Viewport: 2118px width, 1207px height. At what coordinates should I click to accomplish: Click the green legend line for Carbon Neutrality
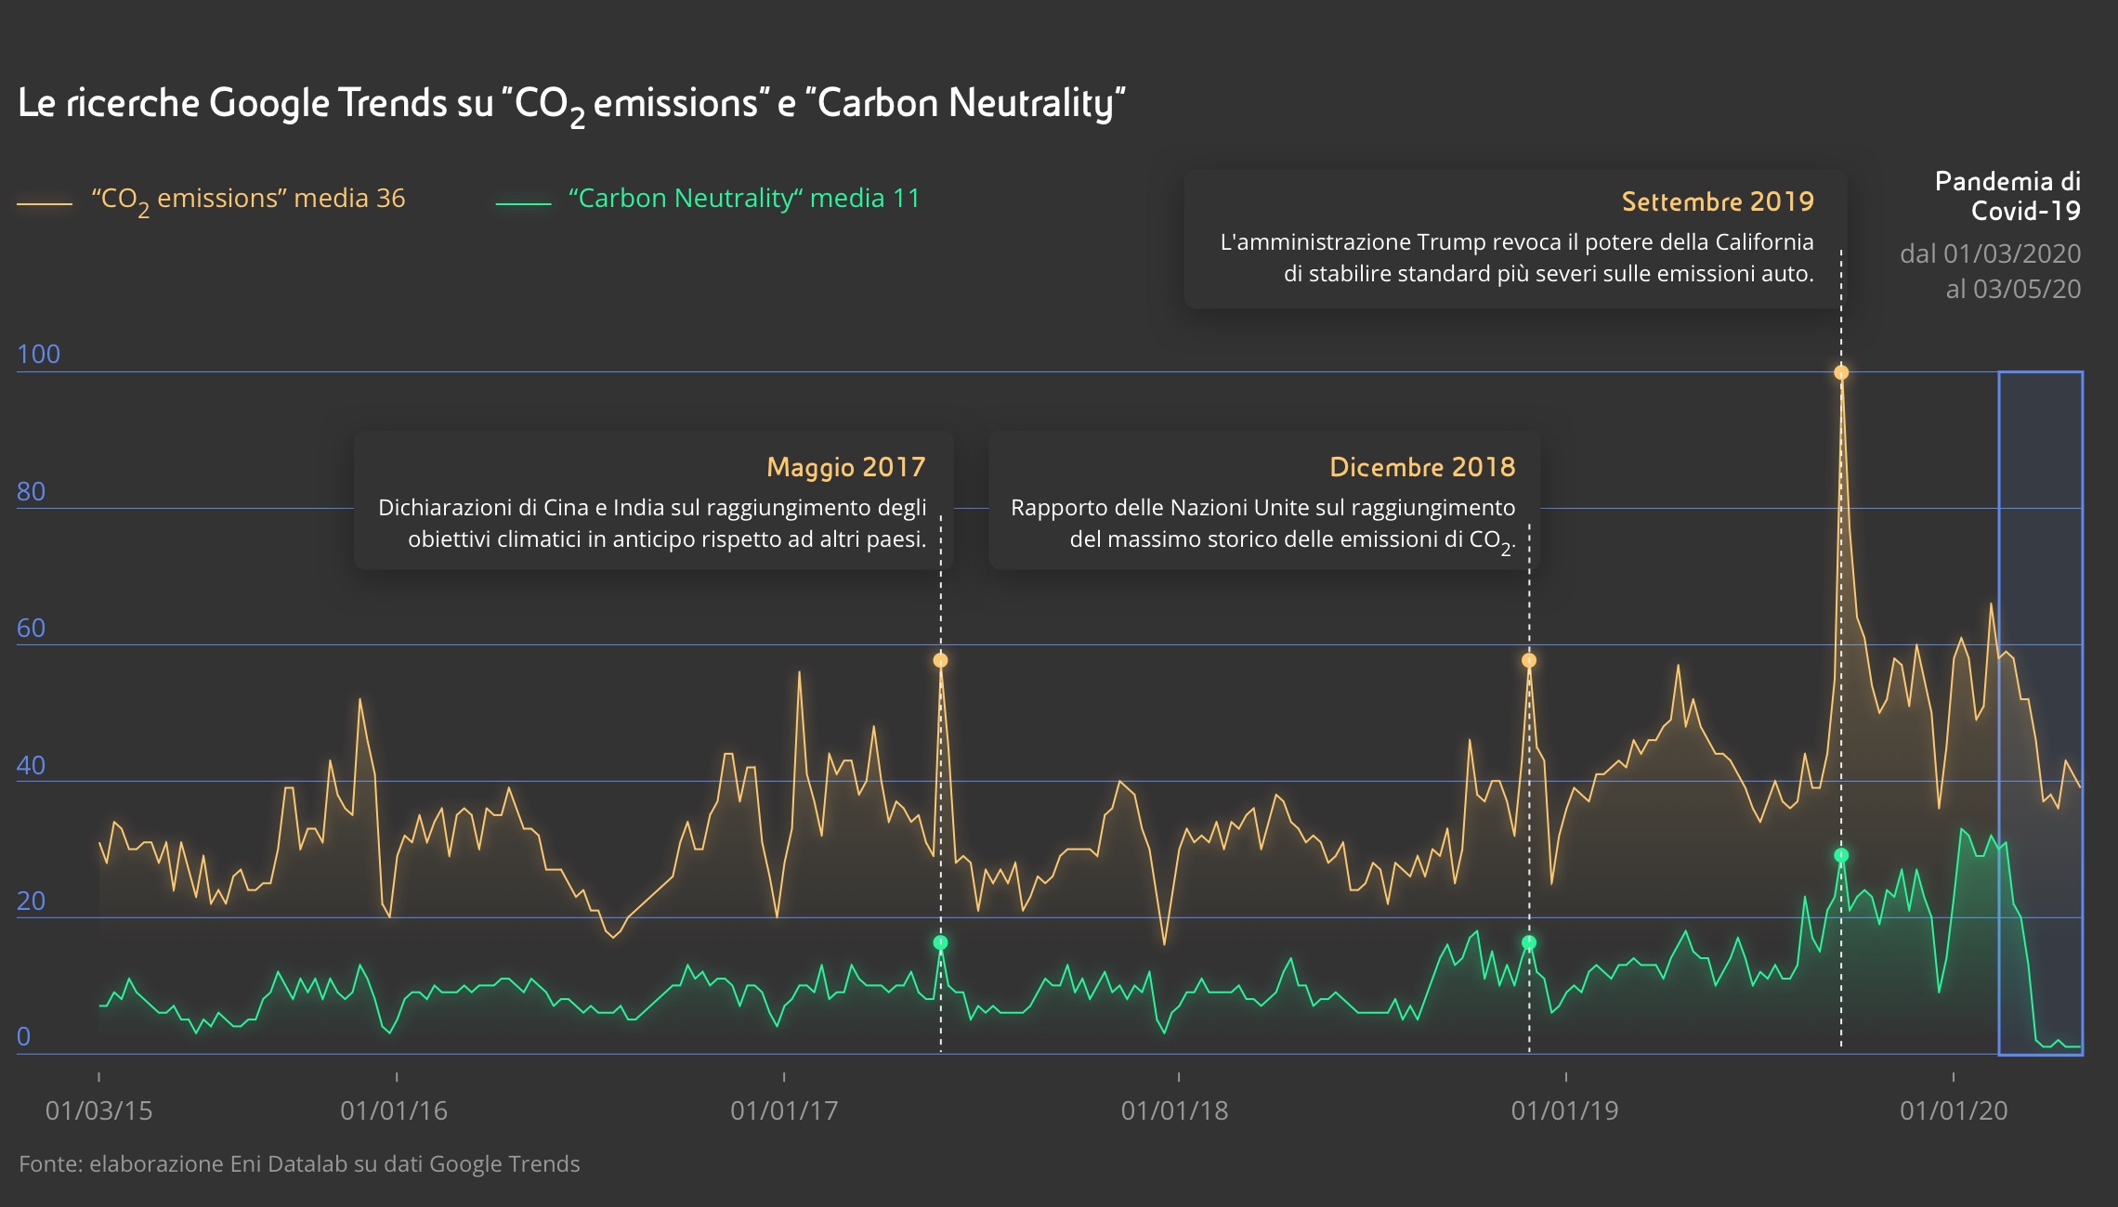click(x=523, y=203)
